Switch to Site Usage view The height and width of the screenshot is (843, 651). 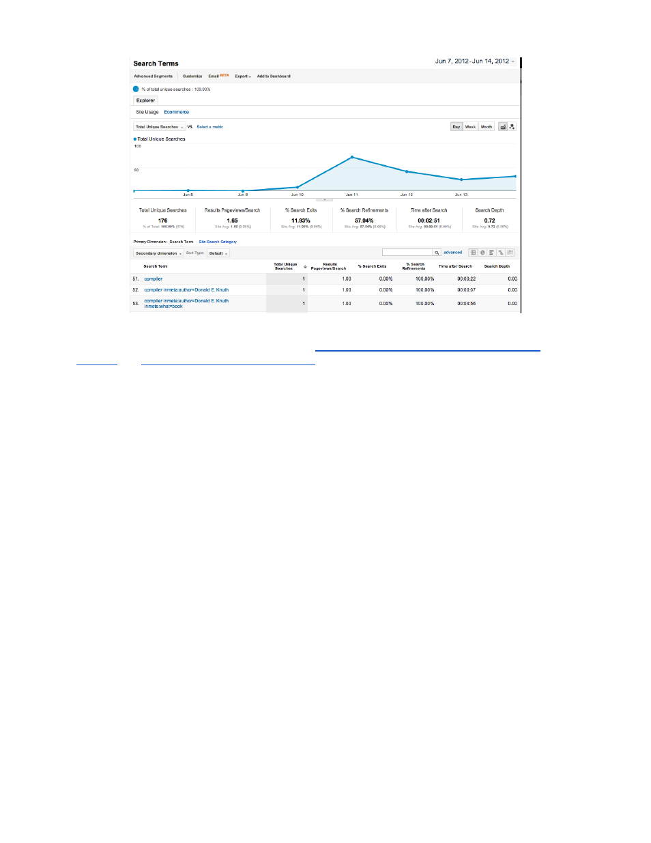click(x=147, y=112)
